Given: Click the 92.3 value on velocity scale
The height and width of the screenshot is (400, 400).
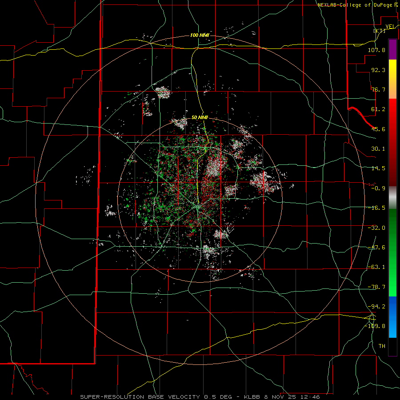Looking at the screenshot, I should tap(378, 70).
